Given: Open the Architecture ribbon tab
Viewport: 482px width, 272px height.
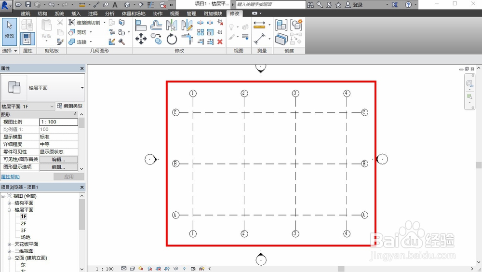Looking at the screenshot, I should [x=26, y=14].
